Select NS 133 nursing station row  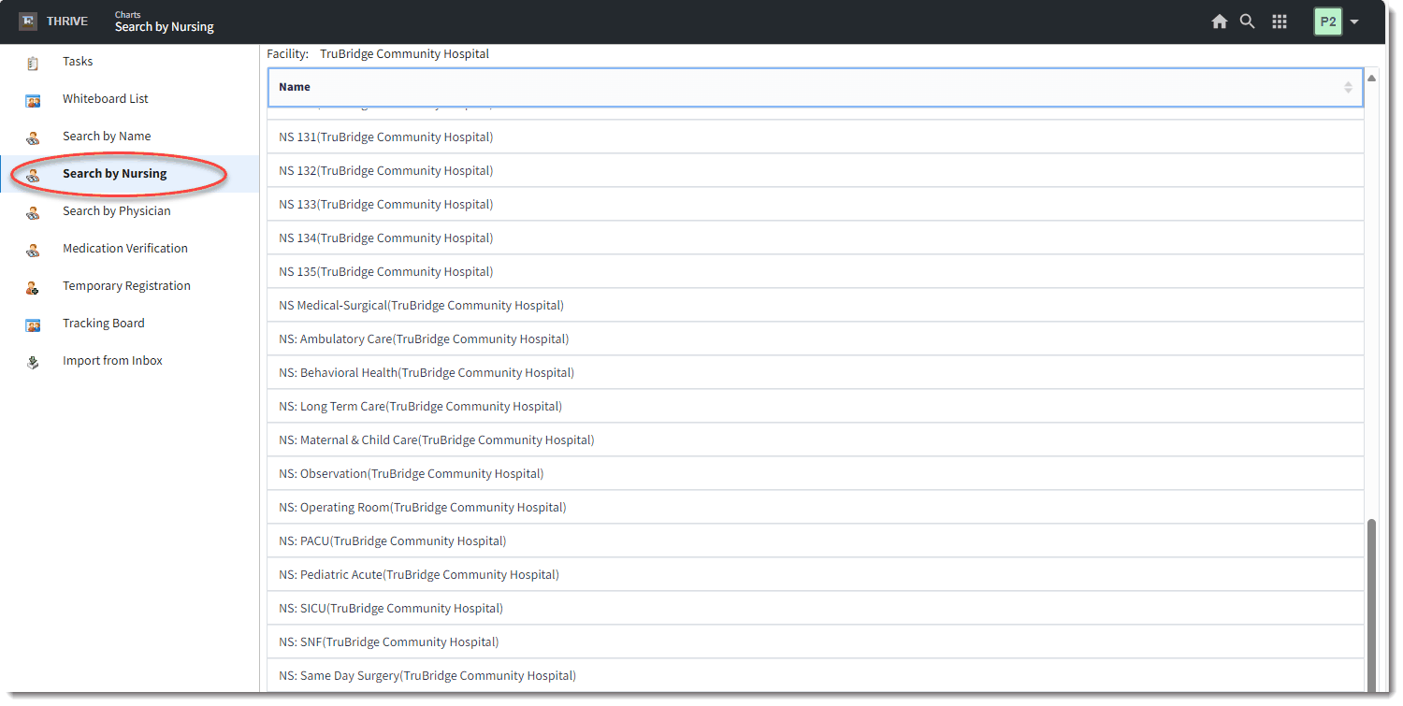tap(816, 204)
